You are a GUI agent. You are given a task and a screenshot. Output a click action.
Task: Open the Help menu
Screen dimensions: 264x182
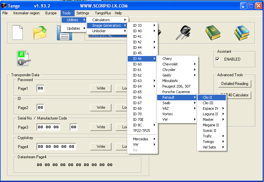(118, 13)
